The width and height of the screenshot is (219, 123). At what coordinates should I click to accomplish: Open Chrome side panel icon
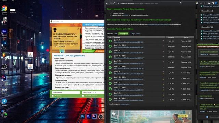[x=212, y=3]
